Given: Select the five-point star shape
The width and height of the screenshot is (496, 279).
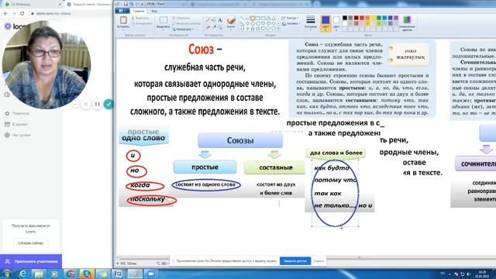Looking at the screenshot, I should click(253, 29).
